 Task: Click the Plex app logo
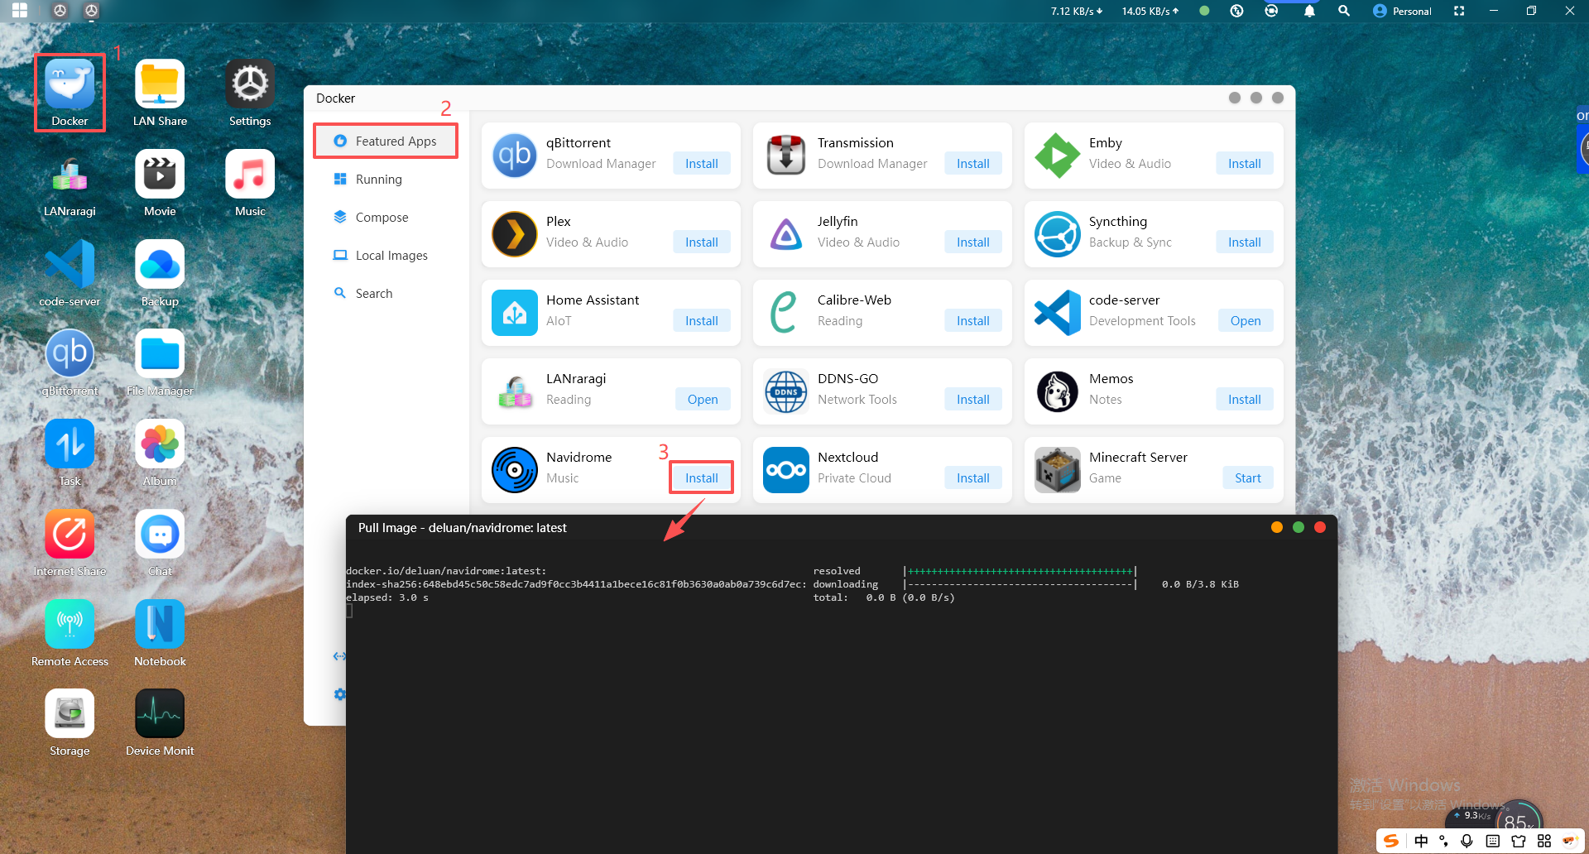point(515,234)
